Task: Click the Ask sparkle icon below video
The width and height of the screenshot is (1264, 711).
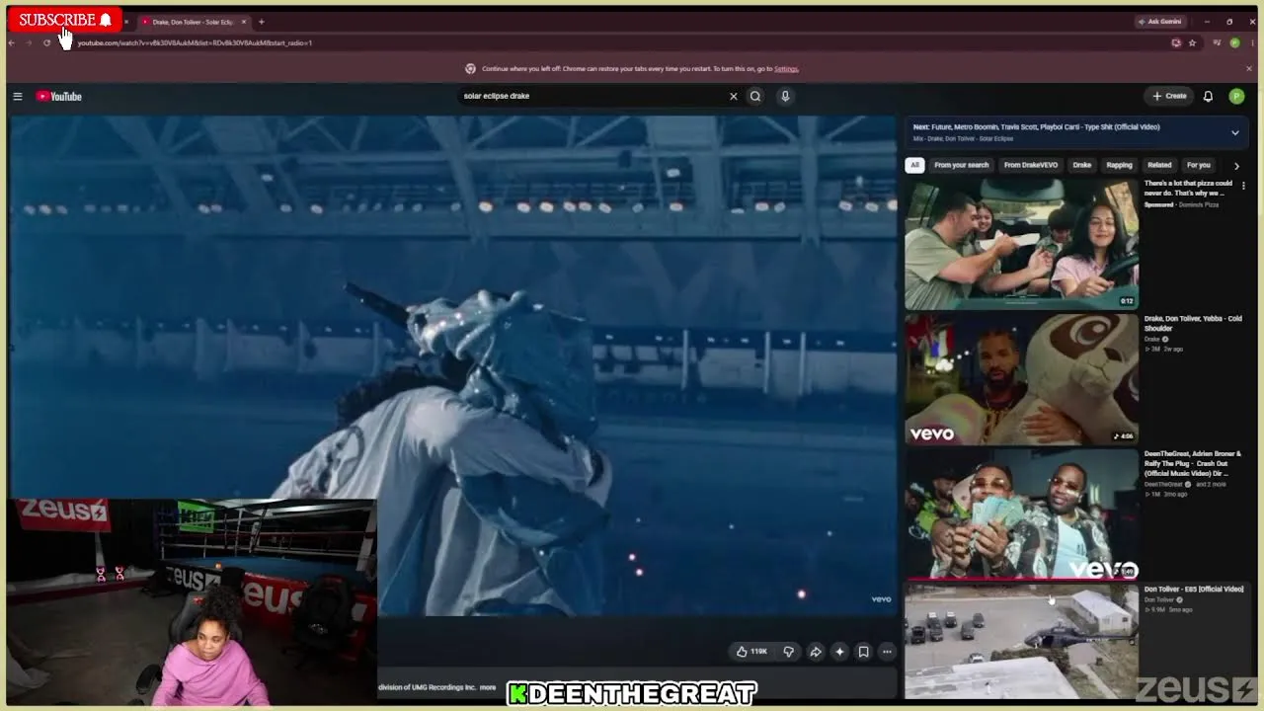Action: [x=839, y=652]
